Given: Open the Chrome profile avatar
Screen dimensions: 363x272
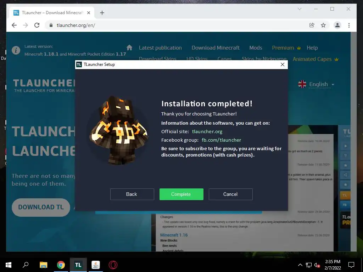Looking at the screenshot, I should 337,25.
